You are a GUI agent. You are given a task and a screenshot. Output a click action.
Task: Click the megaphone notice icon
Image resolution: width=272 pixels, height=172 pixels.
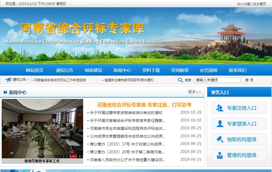tap(9, 80)
